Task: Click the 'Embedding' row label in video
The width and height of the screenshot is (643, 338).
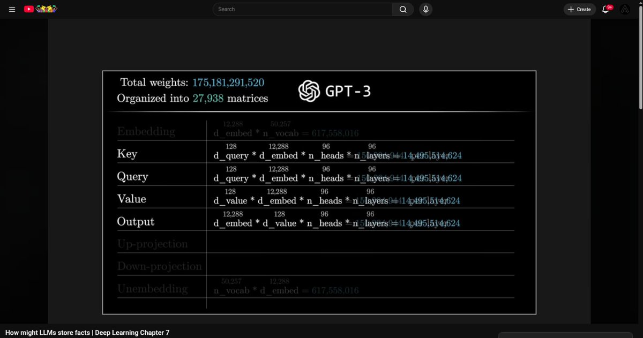Action: [146, 132]
